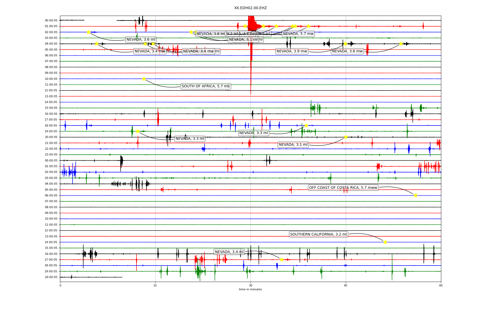Click the 45 minute tick label

coord(345,285)
